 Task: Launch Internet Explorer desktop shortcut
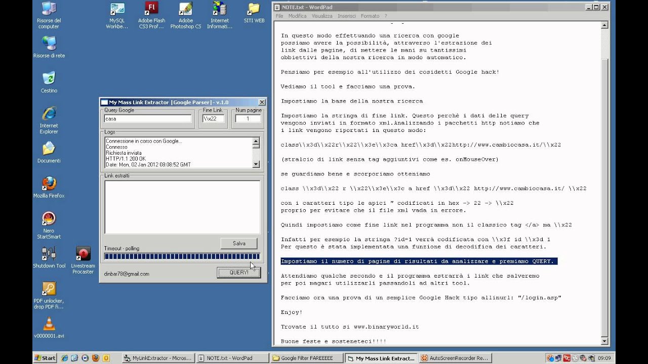(x=49, y=120)
